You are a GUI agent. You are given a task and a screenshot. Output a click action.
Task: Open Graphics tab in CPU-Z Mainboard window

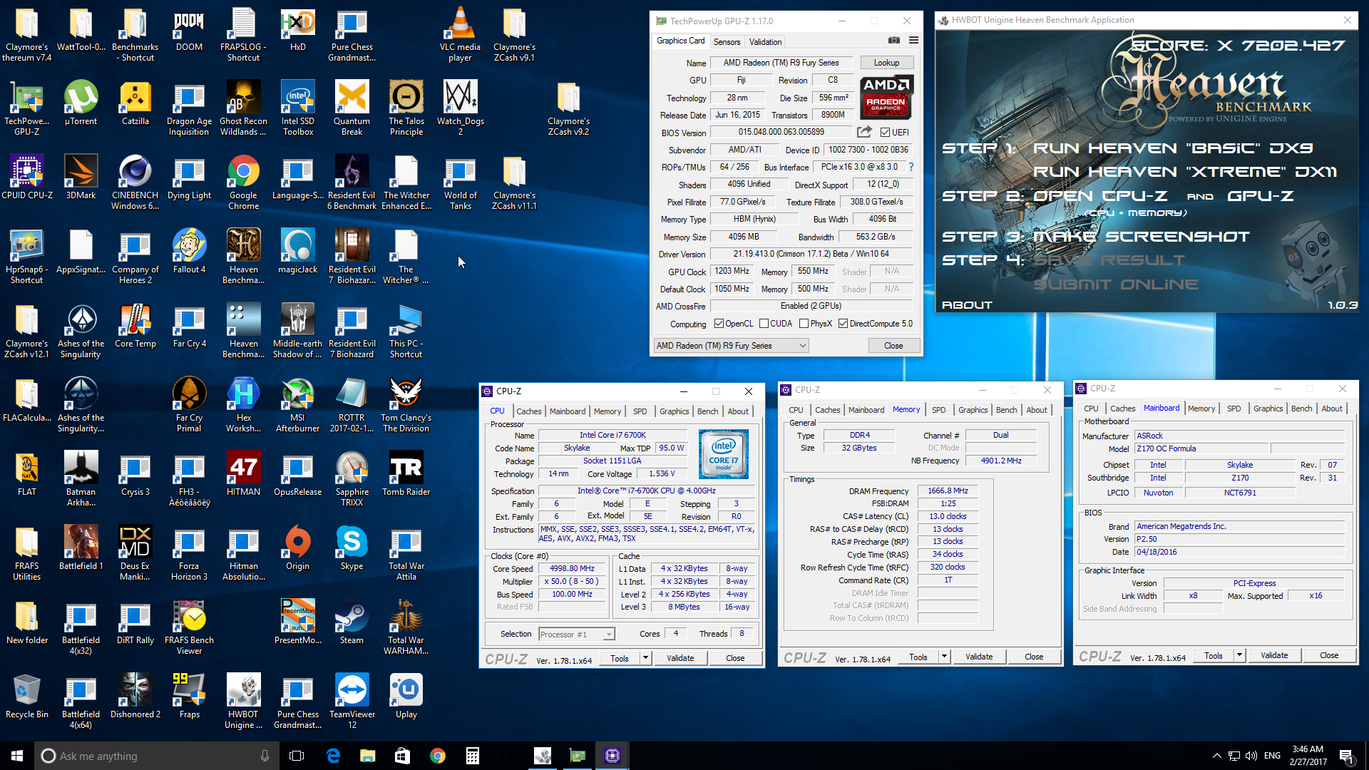pyautogui.click(x=1268, y=409)
